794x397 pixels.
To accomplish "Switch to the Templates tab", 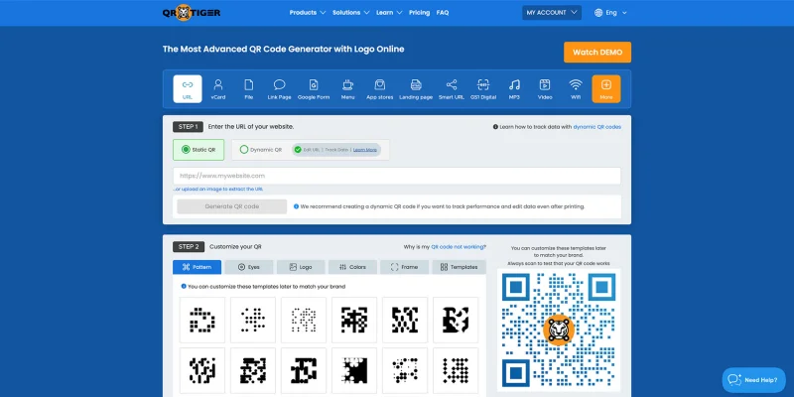I will pos(460,267).
